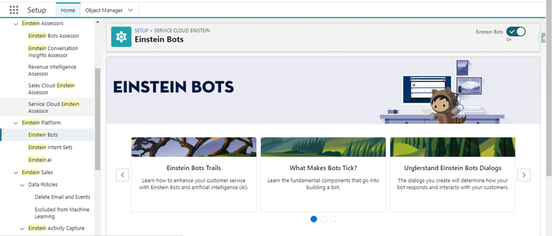Click the previous carousel arrow
Viewport: 552px width, 236px height.
[123, 175]
